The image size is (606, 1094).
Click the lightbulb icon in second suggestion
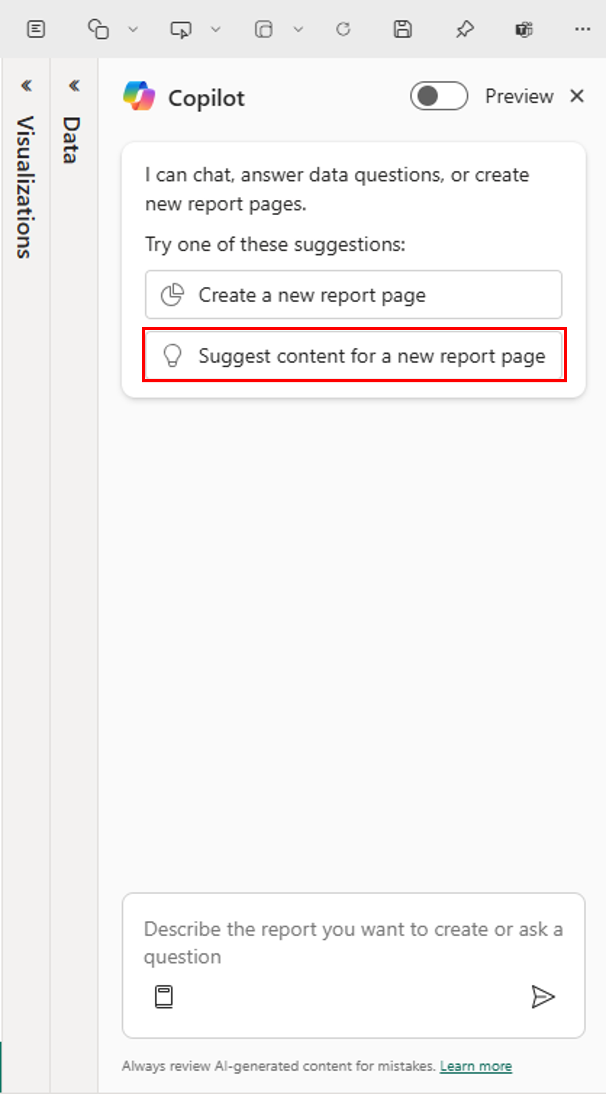[x=172, y=356]
